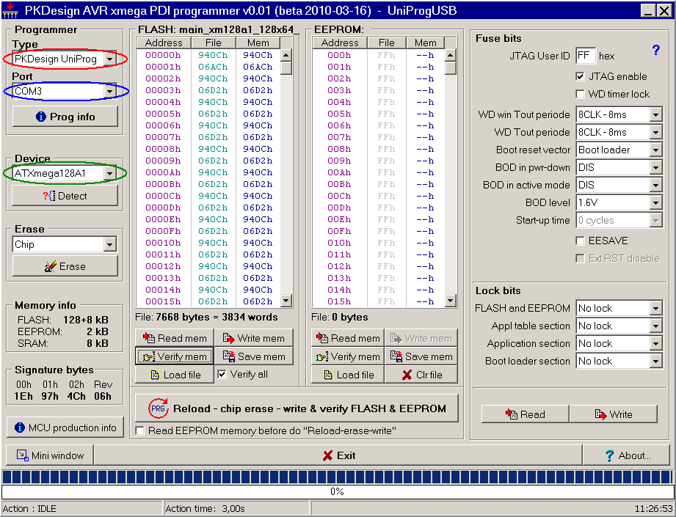Click the FLASH Mem column header

[258, 43]
